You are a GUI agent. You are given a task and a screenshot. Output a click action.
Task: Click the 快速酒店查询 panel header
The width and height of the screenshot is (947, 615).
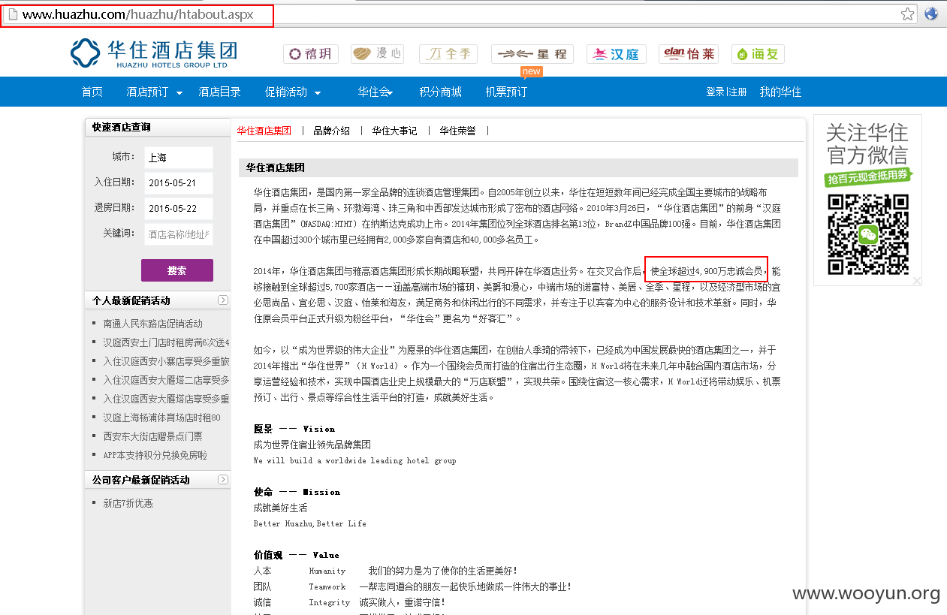[x=158, y=128]
